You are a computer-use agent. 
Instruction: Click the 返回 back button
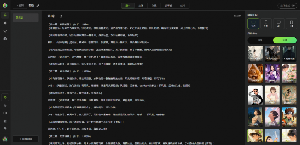tap(20, 6)
